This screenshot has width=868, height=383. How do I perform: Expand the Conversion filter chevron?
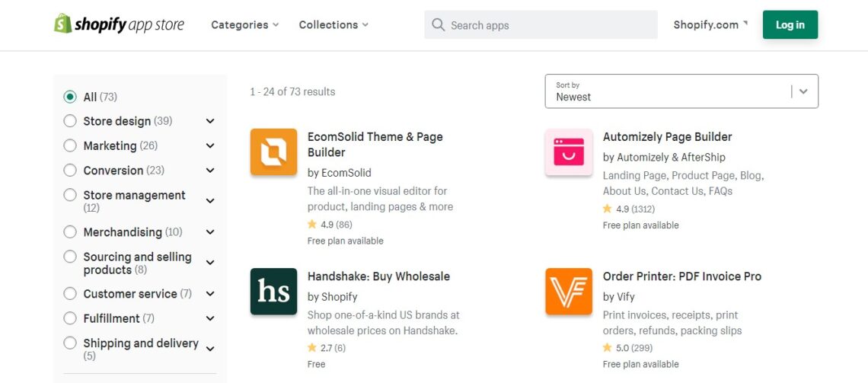(210, 171)
